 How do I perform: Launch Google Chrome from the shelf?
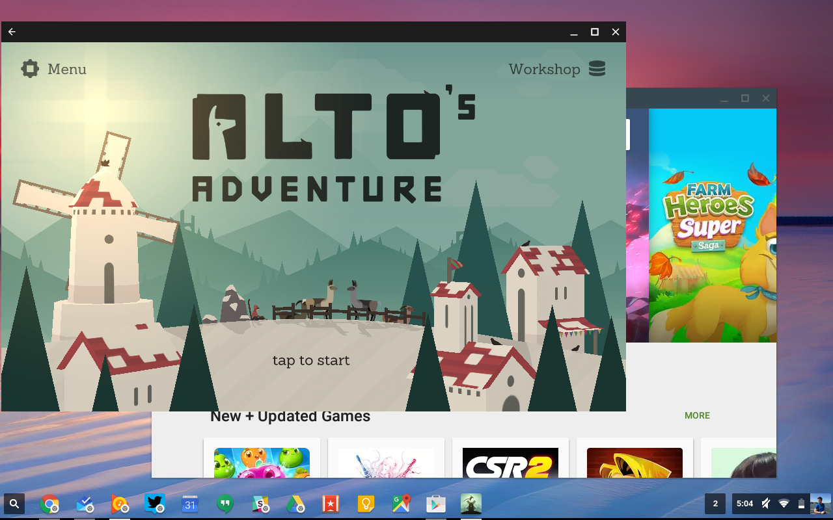pyautogui.click(x=49, y=504)
